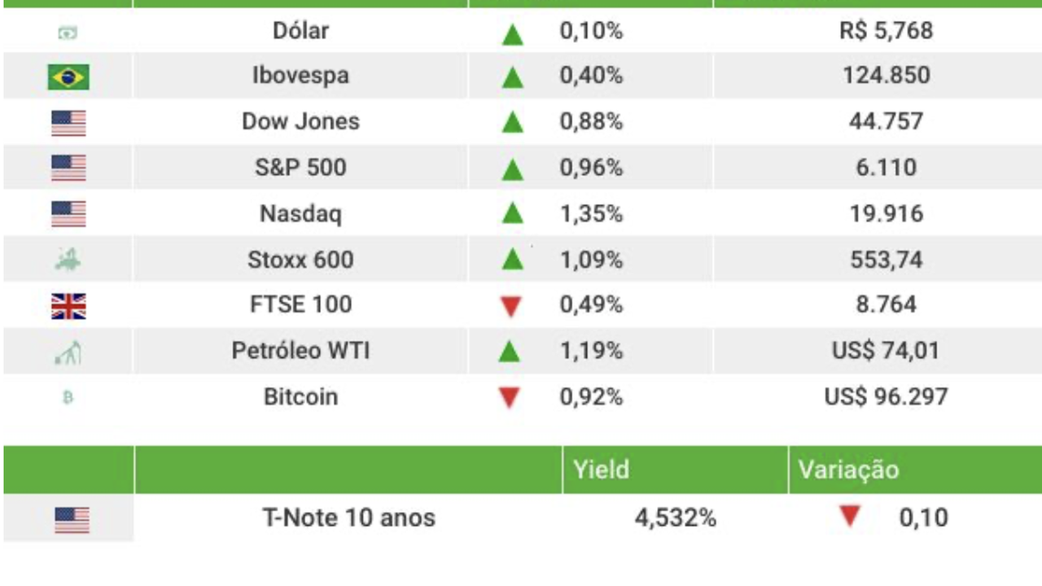This screenshot has width=1042, height=586.
Task: Select the Yield column header
Action: click(x=601, y=470)
